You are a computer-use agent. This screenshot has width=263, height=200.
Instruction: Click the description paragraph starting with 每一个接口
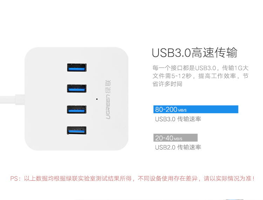[201, 76]
